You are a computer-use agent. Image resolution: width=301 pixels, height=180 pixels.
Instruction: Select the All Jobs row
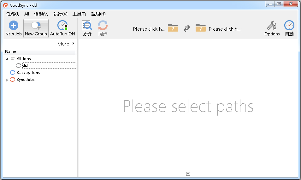click(24, 59)
